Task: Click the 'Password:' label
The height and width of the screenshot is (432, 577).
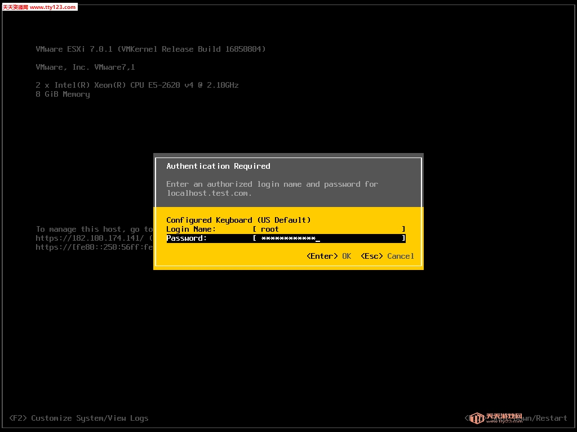Action: pos(187,238)
